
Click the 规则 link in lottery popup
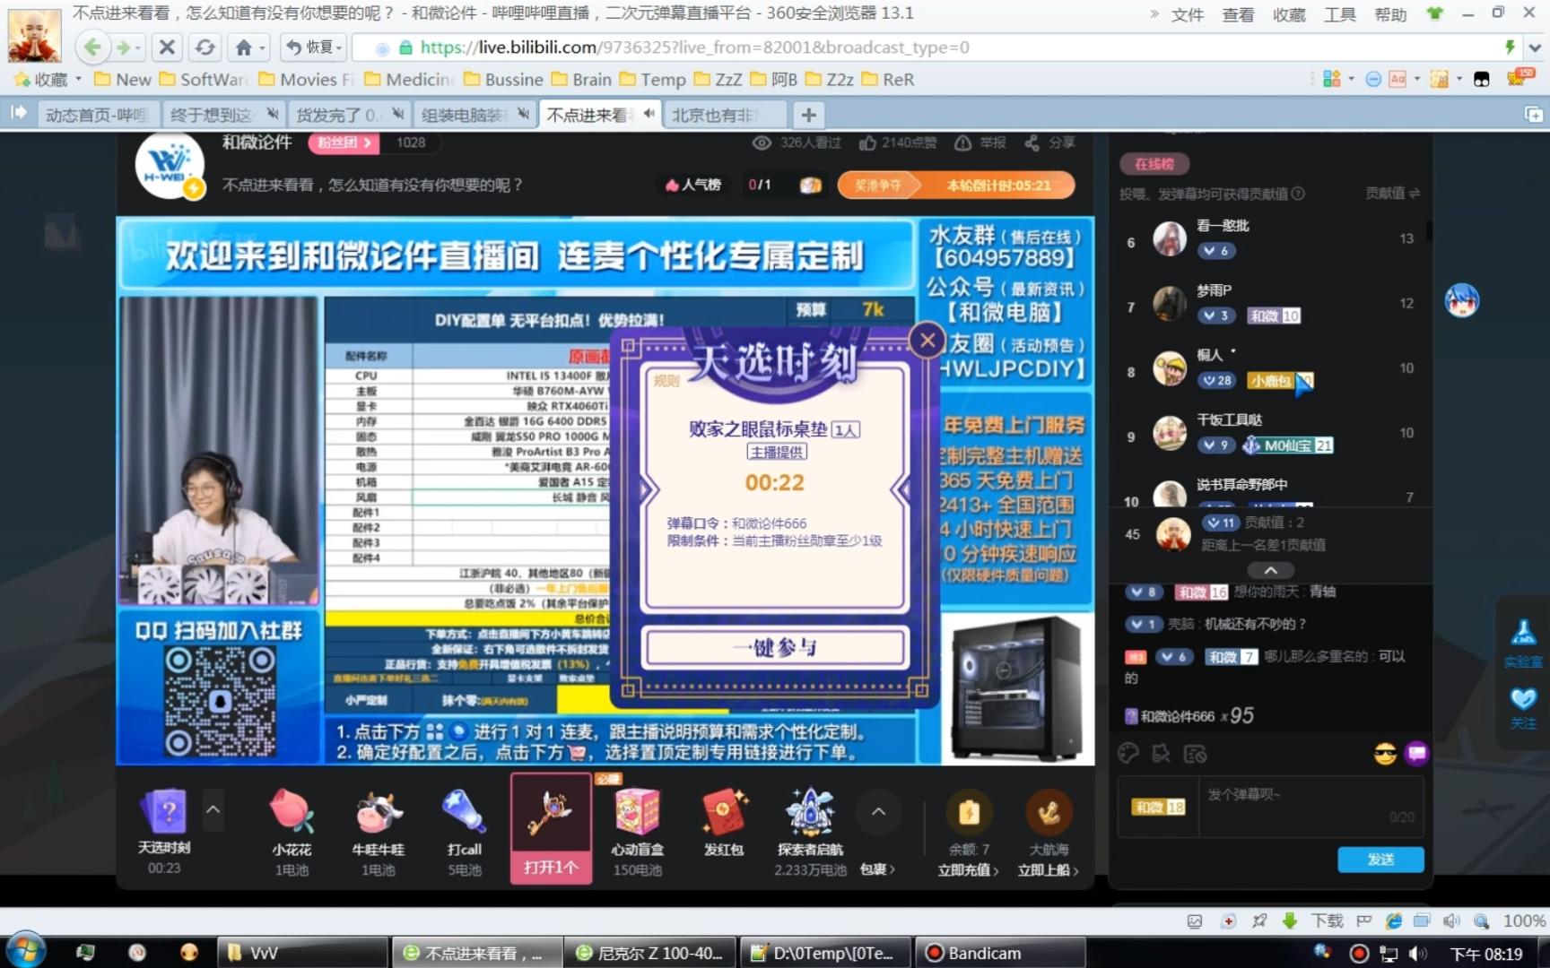click(666, 381)
